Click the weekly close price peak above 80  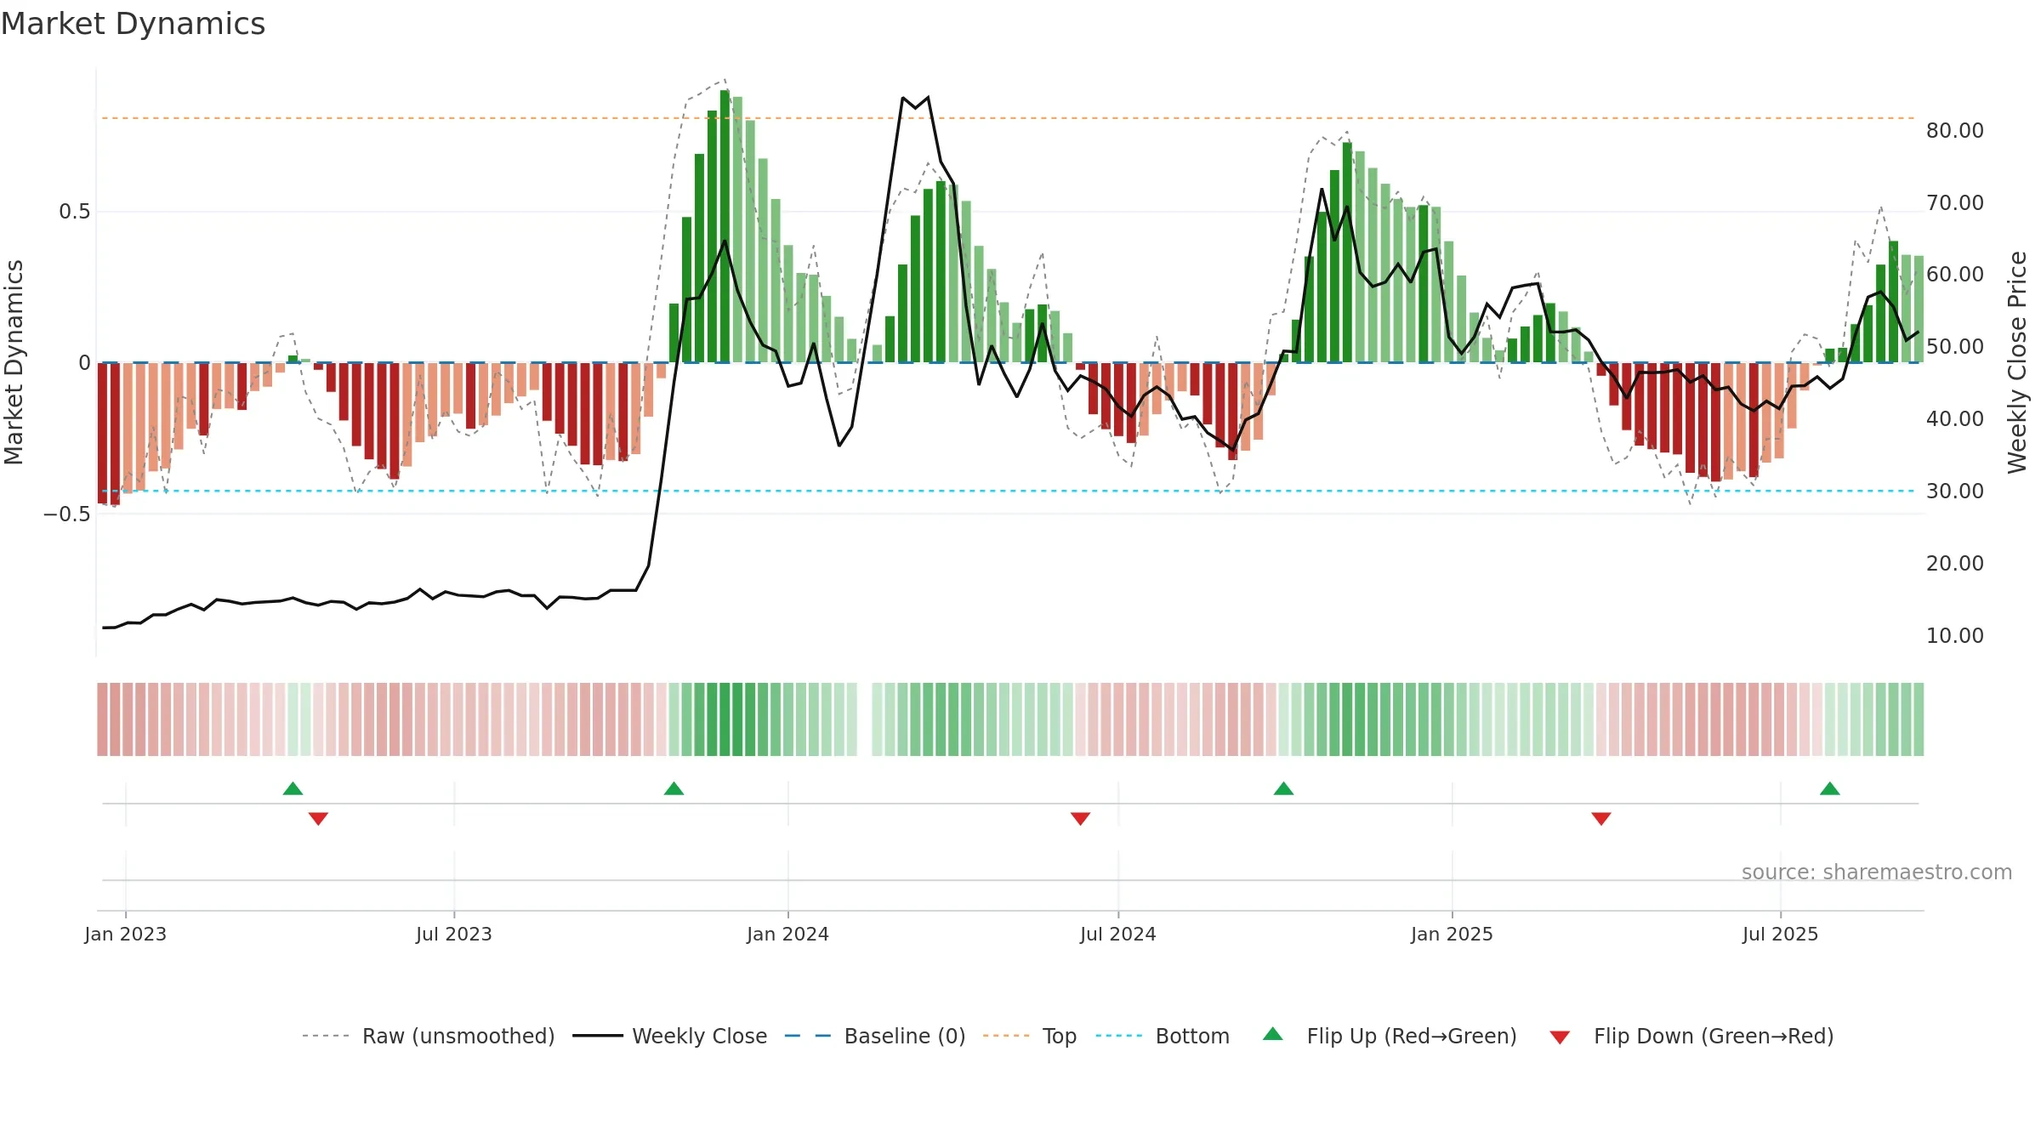tap(915, 102)
